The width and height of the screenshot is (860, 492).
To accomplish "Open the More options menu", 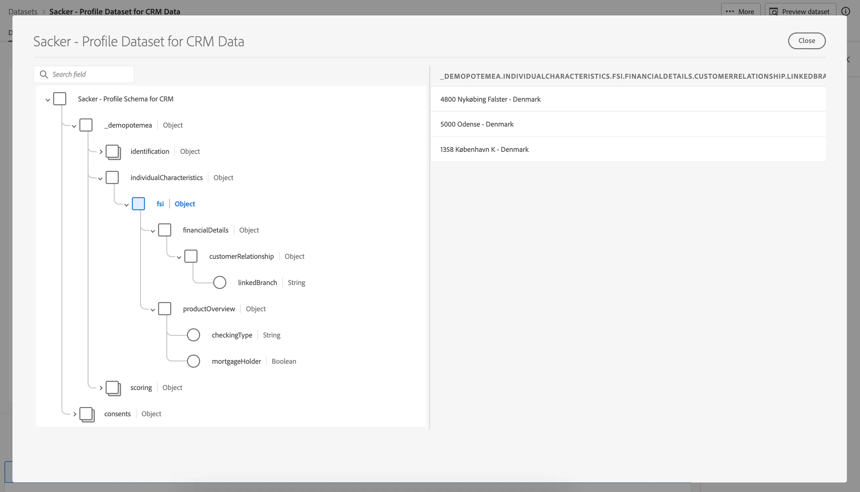I will click(x=740, y=11).
